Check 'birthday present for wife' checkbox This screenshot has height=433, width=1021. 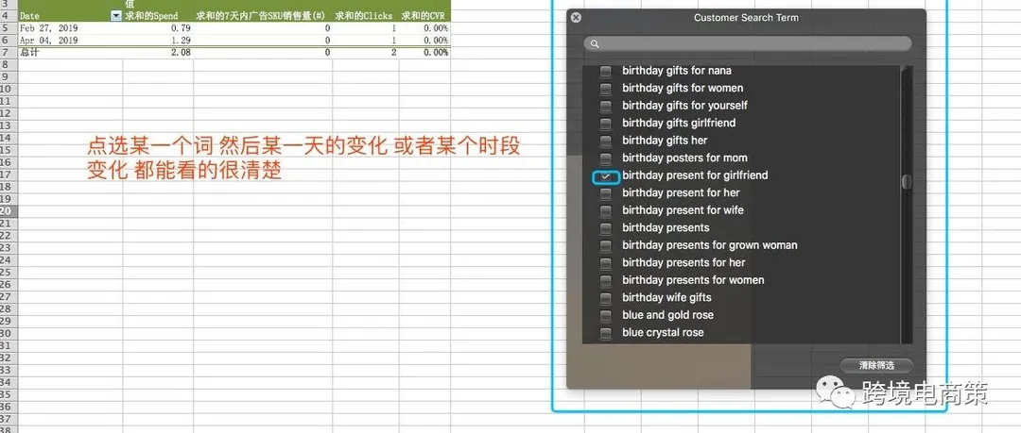[606, 210]
